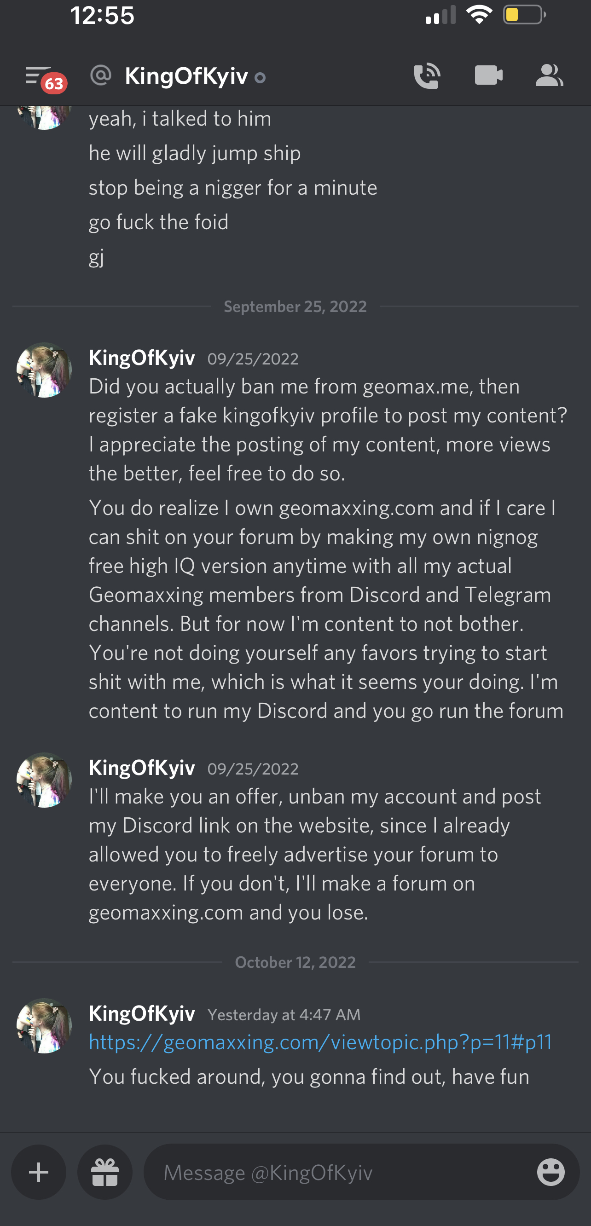Image resolution: width=591 pixels, height=1226 pixels.
Task: Start a video call
Action: (489, 75)
